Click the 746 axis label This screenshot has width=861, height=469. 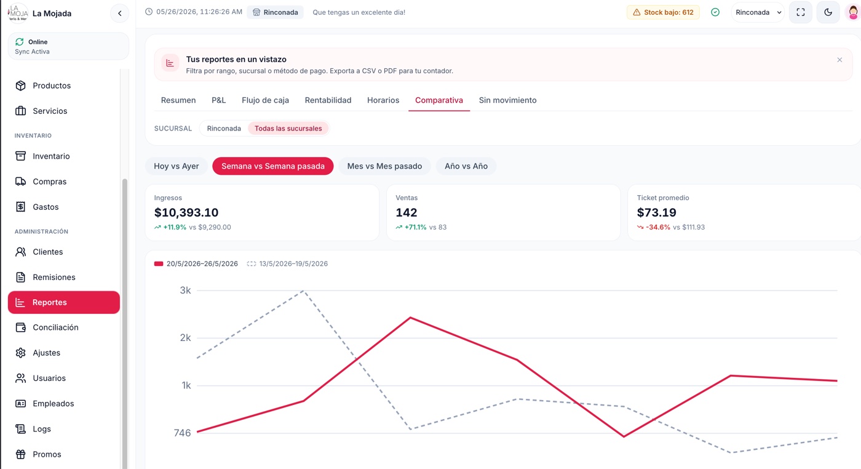[x=183, y=433]
